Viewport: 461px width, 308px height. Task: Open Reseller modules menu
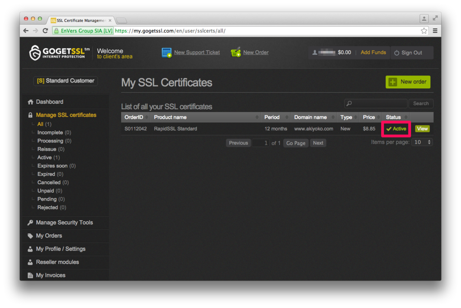(57, 262)
